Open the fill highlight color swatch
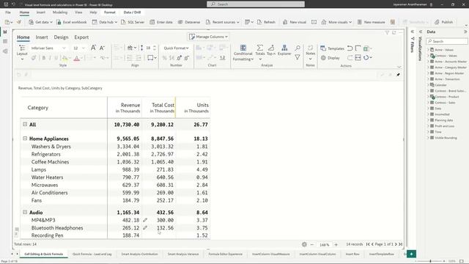The image size is (469, 264). coord(64,58)
